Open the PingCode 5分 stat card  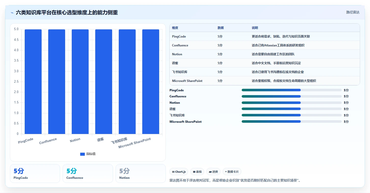point(35,173)
